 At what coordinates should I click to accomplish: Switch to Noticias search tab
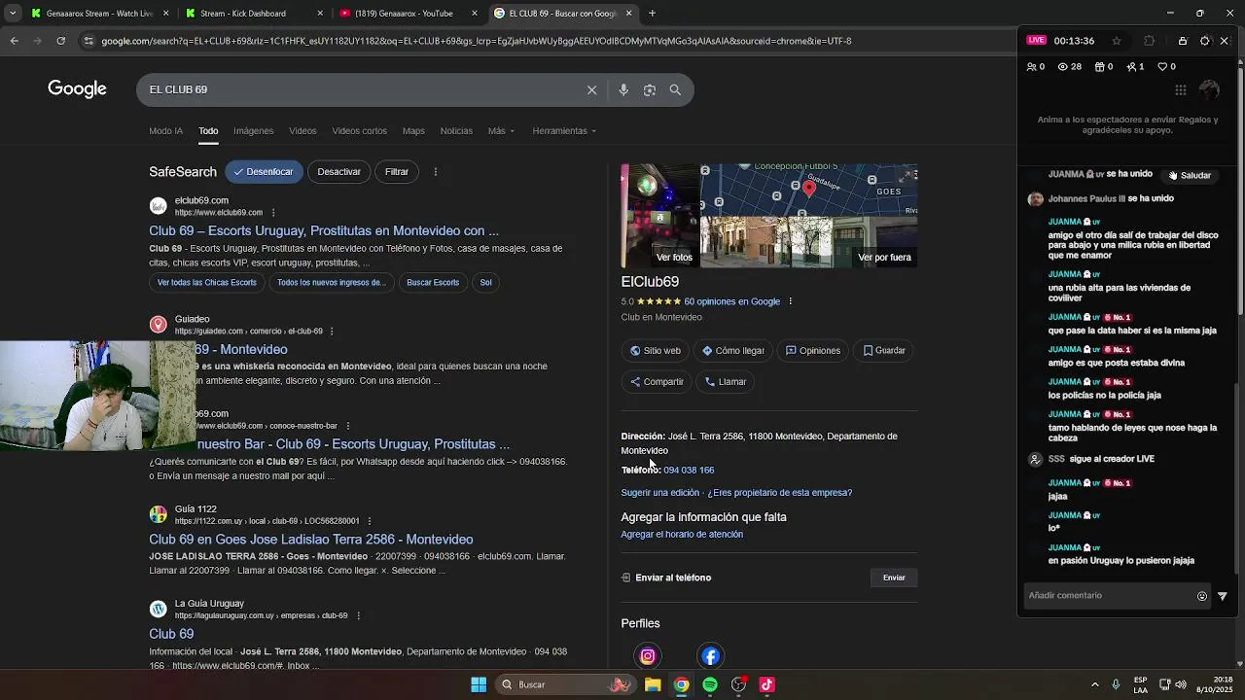[456, 130]
